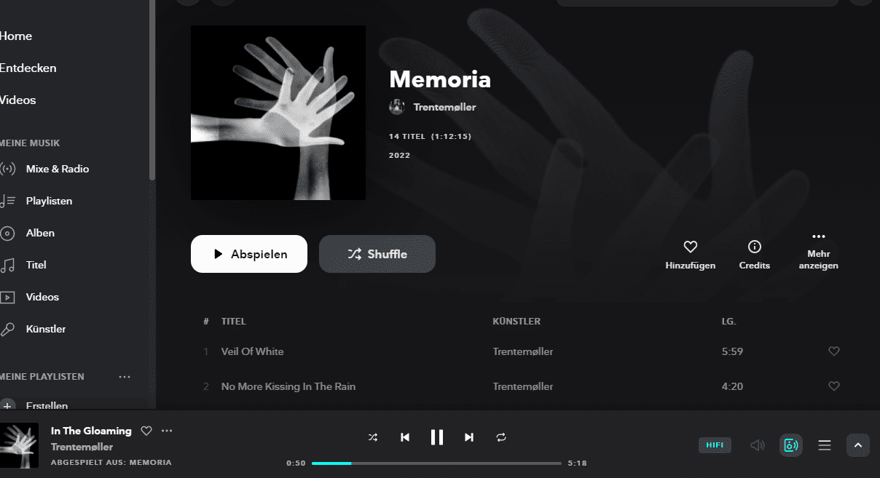Seek within the track progress bar
Screen dimensions: 880x478
tap(436, 463)
